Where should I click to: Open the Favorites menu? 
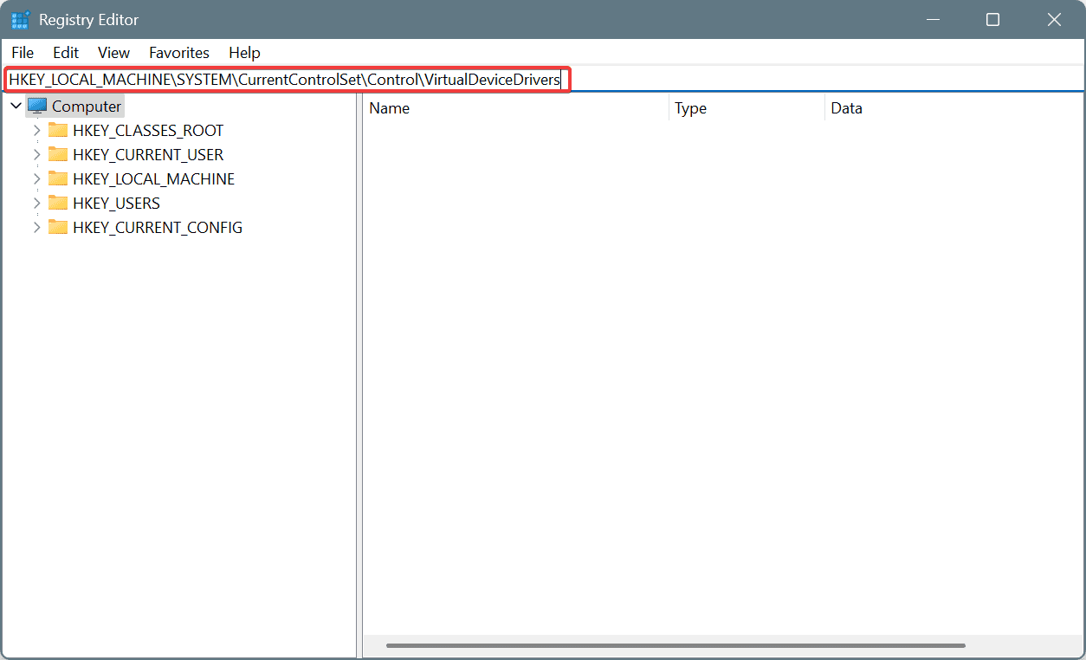pyautogui.click(x=179, y=53)
